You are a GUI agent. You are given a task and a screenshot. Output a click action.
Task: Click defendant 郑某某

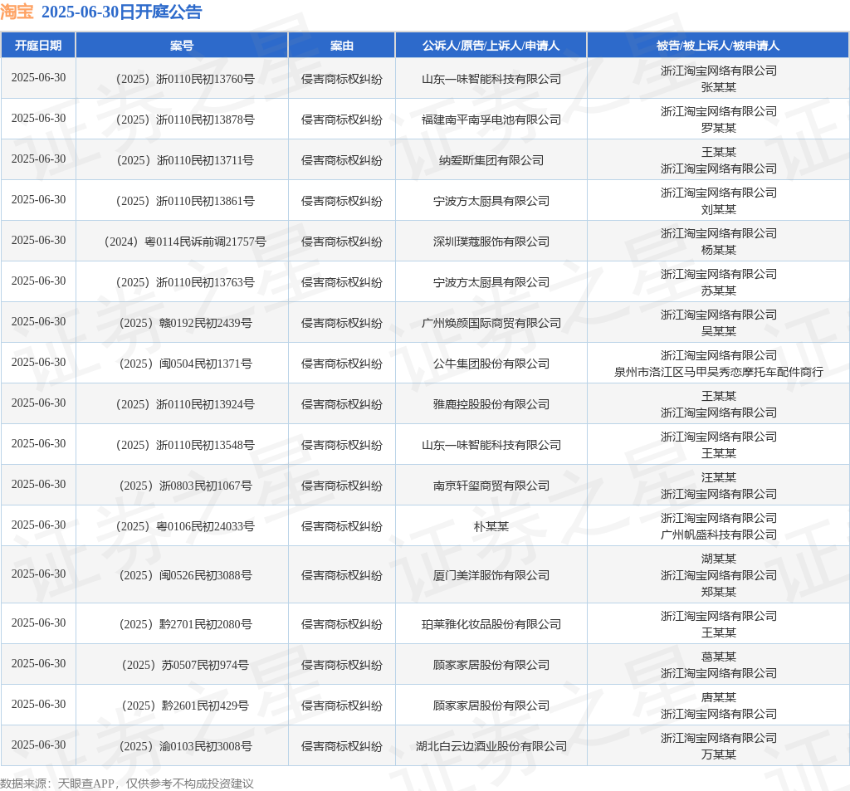pos(718,592)
